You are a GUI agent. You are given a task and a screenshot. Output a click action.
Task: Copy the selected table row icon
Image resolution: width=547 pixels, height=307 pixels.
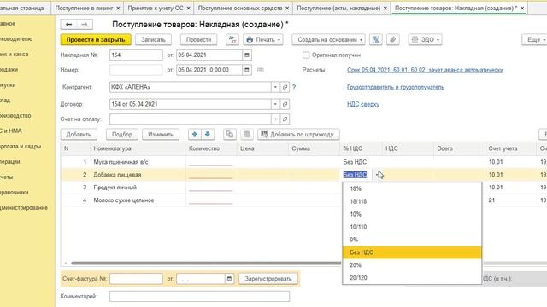tap(230, 135)
